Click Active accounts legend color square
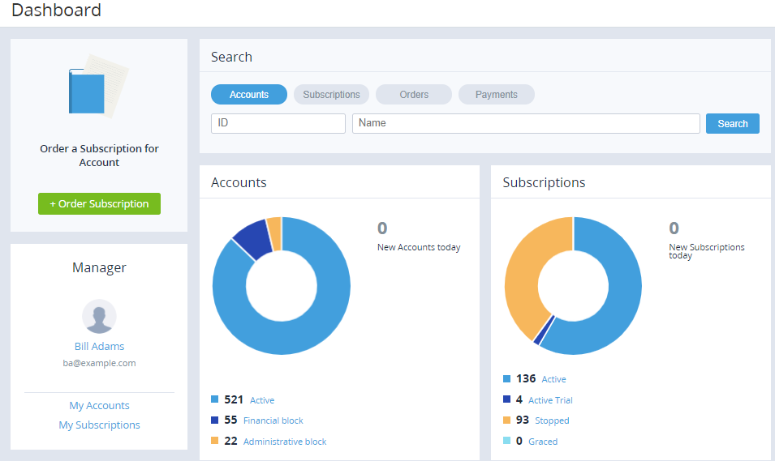Viewport: 775px width, 461px height. click(215, 399)
